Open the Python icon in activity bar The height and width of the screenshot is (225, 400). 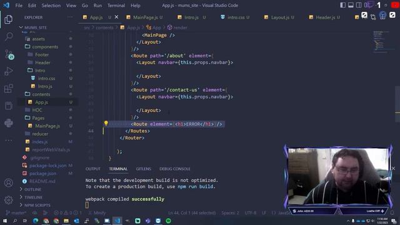8,123
